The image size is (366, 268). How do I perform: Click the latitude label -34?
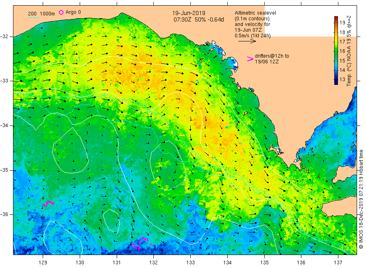(x=4, y=125)
